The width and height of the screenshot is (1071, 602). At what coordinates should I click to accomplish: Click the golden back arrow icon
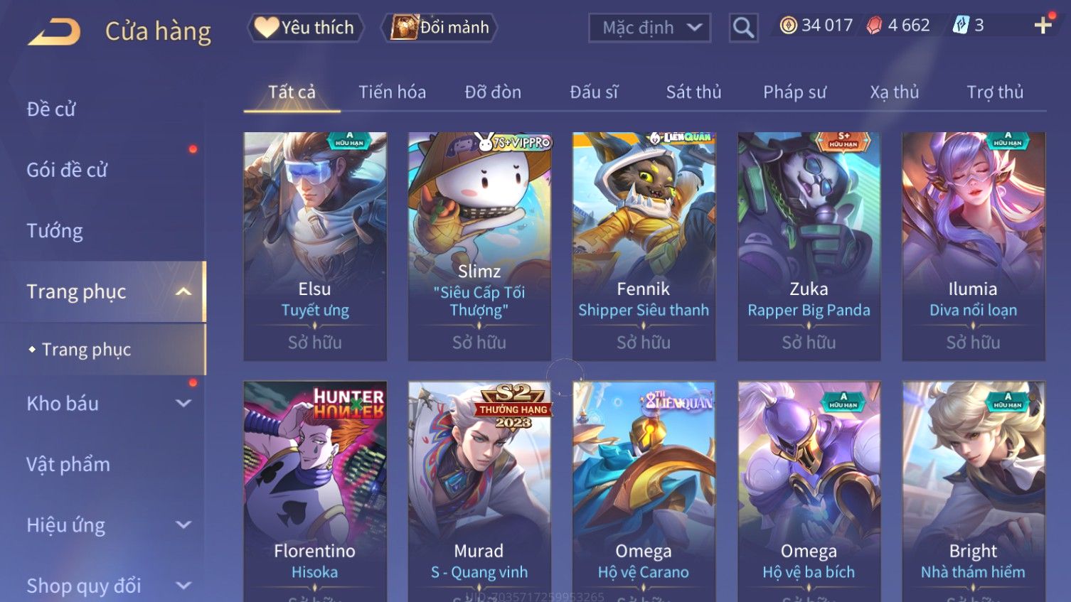click(54, 32)
